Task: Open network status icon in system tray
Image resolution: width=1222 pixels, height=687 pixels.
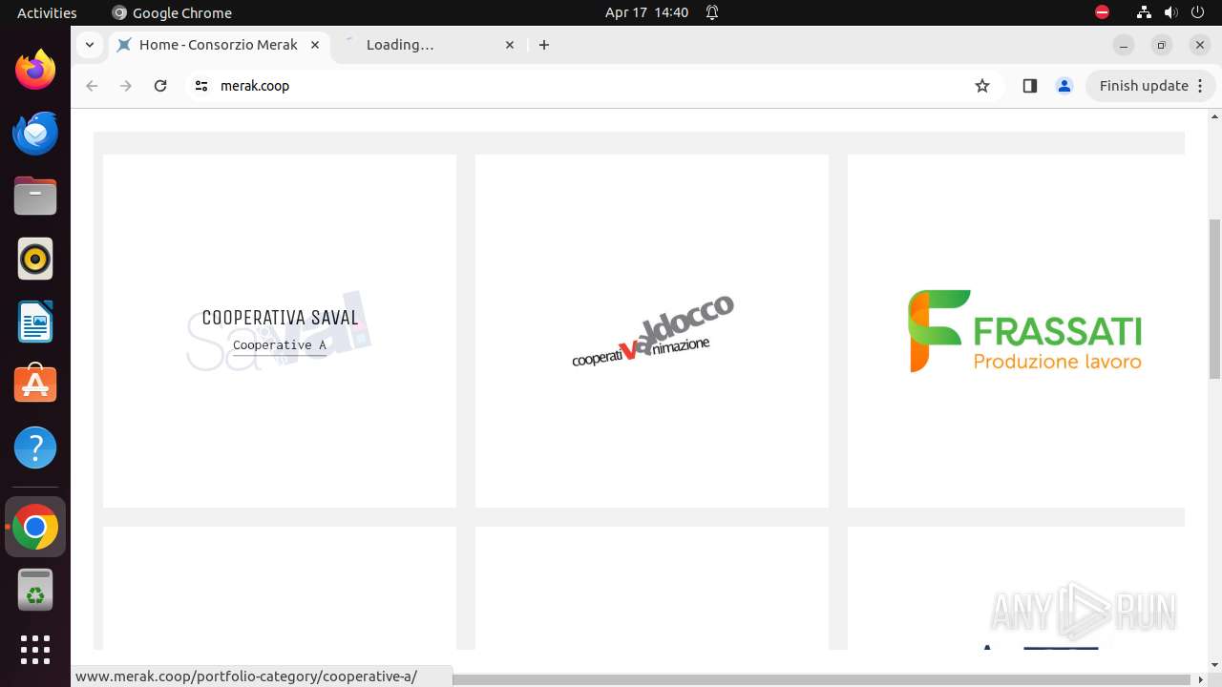Action: [1144, 12]
